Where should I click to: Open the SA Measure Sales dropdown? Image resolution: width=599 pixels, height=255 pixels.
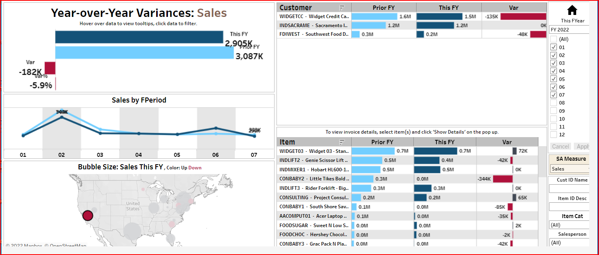point(569,169)
